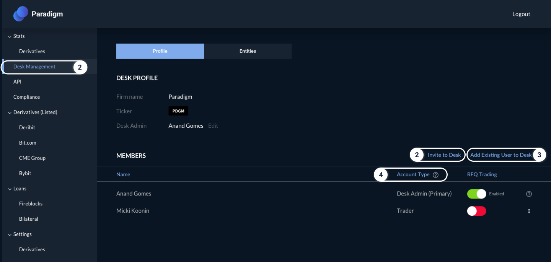Collapse the Settings sidebar section

tap(10, 234)
